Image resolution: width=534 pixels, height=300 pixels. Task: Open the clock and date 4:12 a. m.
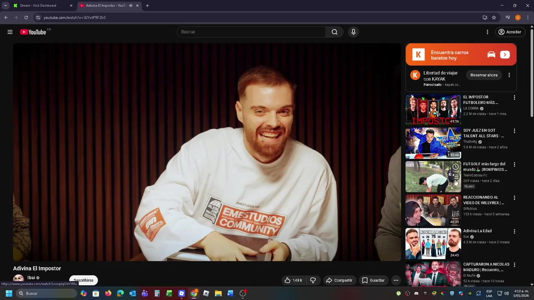tap(521, 293)
